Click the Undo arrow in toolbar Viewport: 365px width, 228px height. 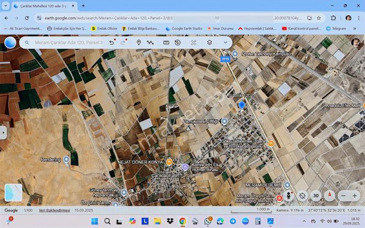pyautogui.click(x=112, y=42)
